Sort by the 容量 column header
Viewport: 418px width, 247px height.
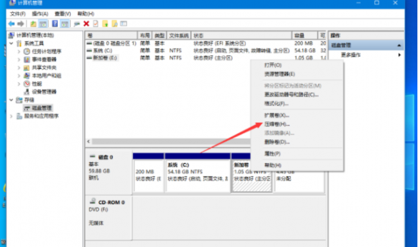click(305, 35)
